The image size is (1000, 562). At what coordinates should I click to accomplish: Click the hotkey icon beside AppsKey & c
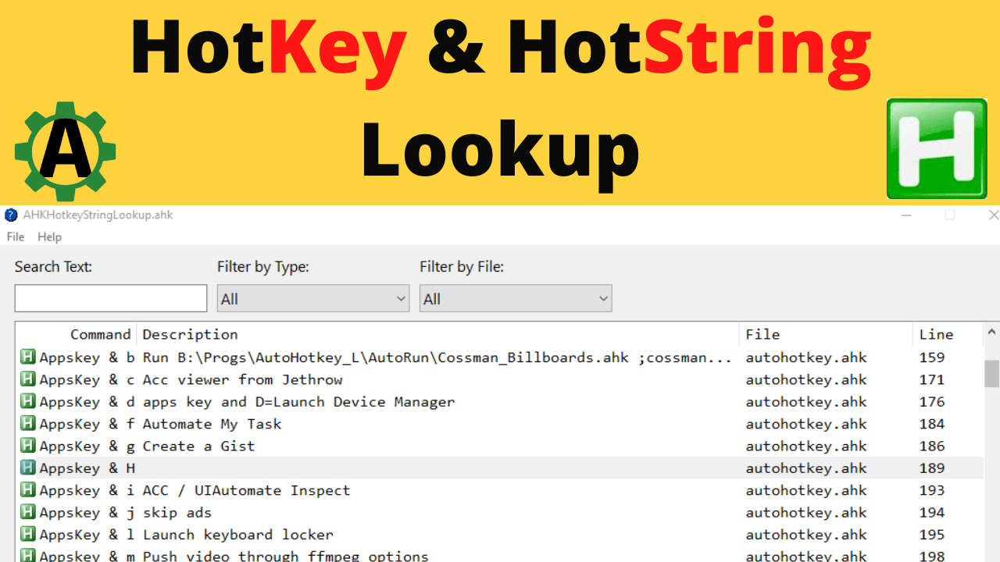pyautogui.click(x=28, y=379)
